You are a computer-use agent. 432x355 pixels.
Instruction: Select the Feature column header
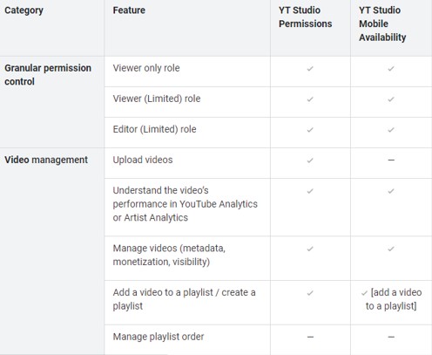click(x=129, y=10)
